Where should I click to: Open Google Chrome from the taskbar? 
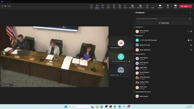coord(115,107)
